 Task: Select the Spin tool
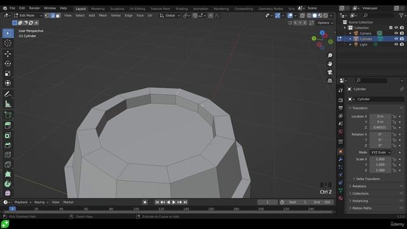click(x=8, y=184)
